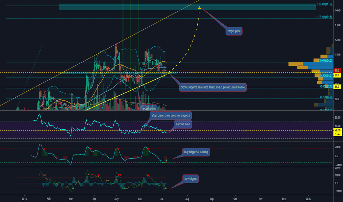Select the yellow arrowhead at projection top
The height and width of the screenshot is (202, 343).
pos(199,8)
